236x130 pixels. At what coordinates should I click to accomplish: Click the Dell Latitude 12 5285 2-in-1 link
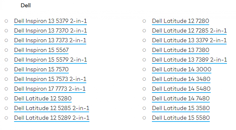52,108
